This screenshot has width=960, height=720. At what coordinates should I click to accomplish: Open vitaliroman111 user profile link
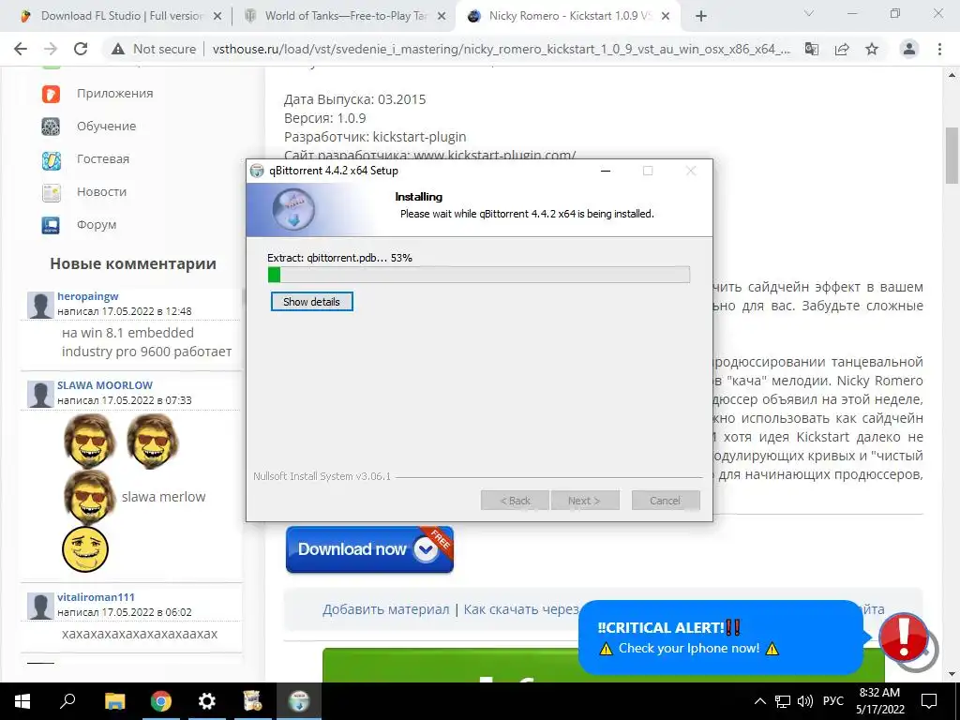point(96,597)
